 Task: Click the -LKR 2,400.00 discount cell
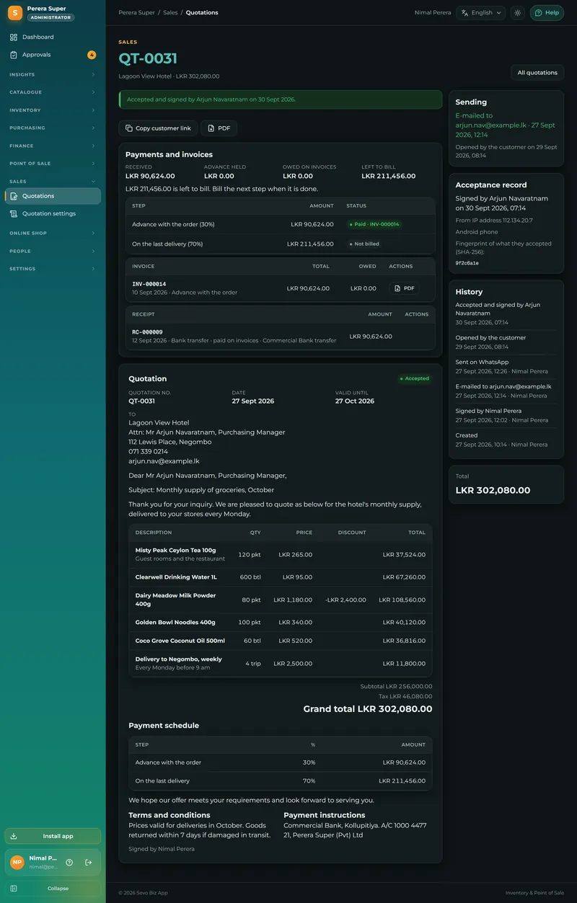click(x=345, y=600)
